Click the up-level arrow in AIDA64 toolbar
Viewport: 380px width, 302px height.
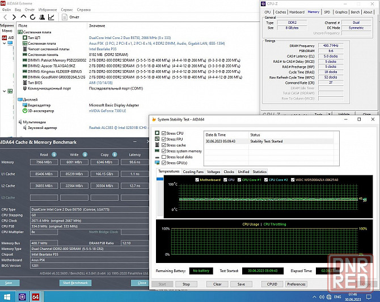point(23,16)
